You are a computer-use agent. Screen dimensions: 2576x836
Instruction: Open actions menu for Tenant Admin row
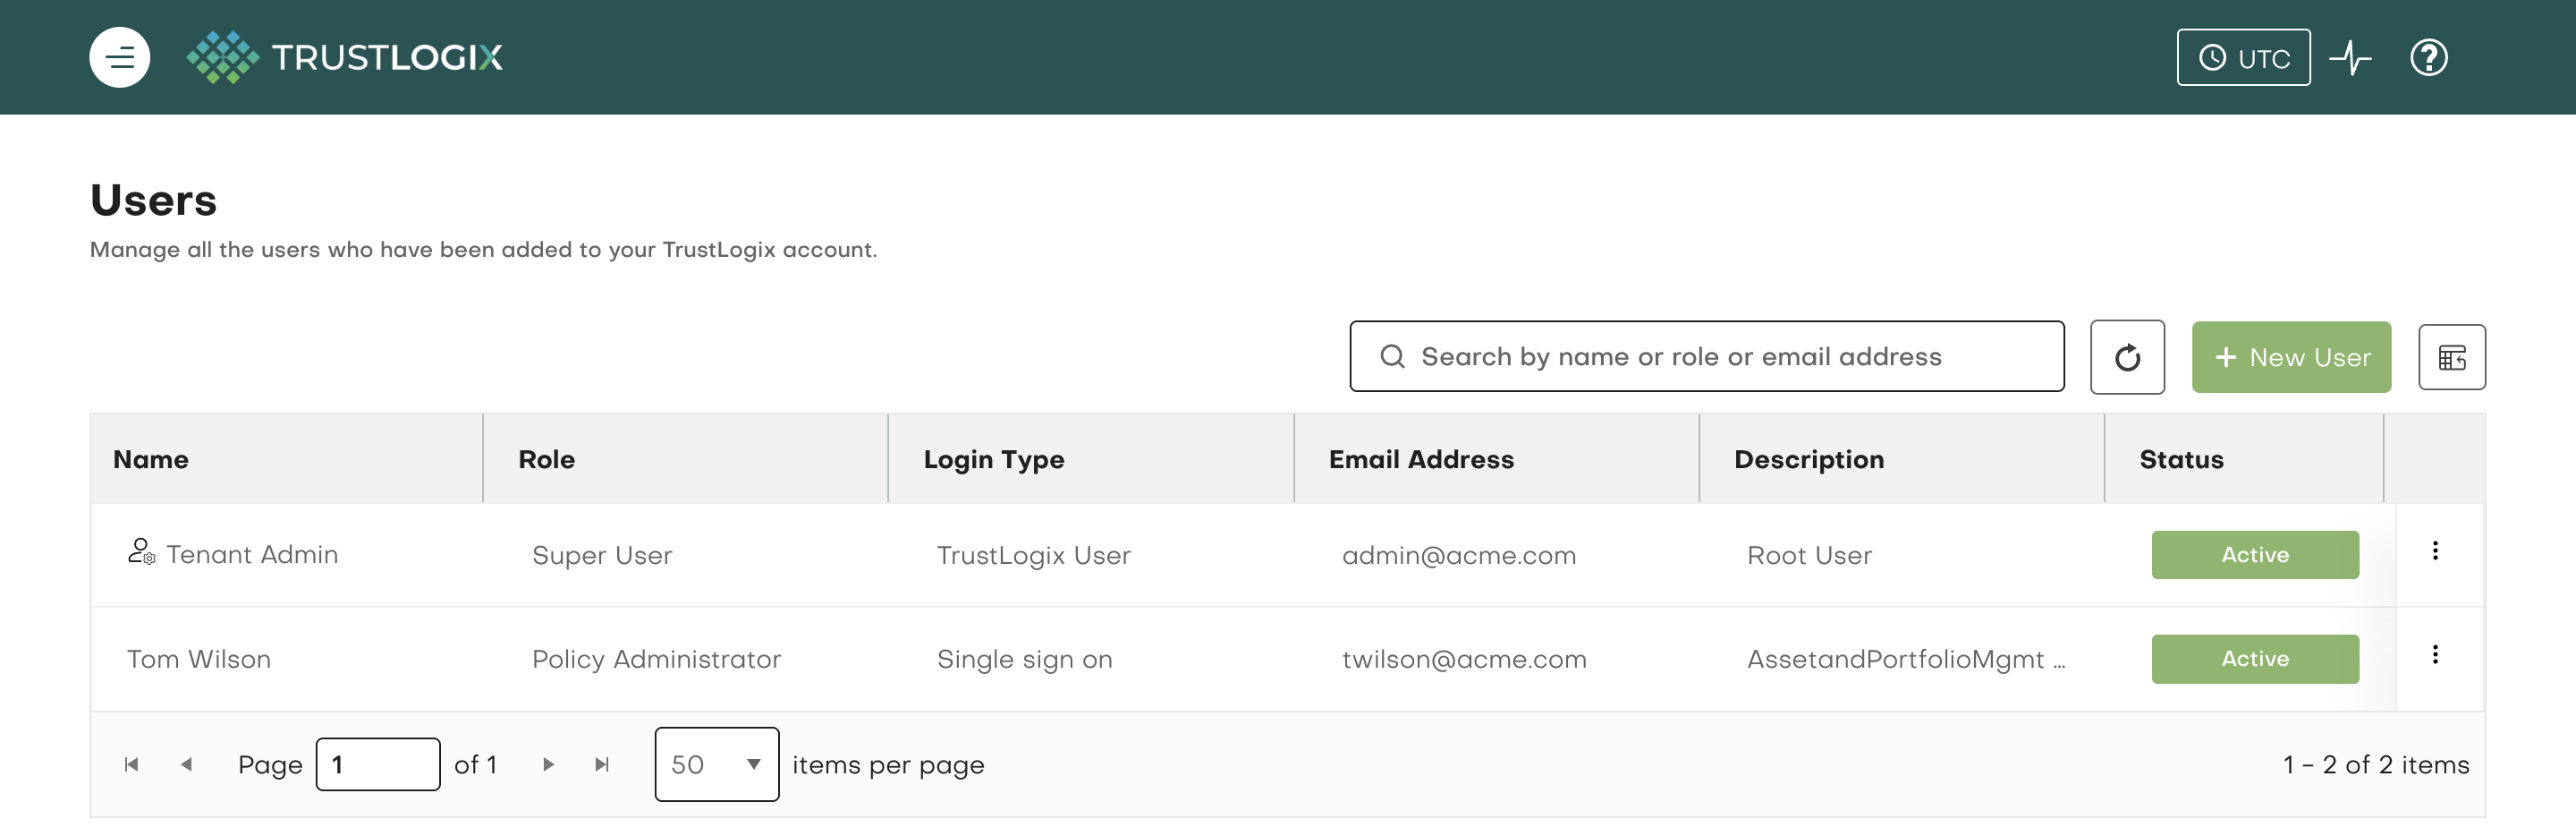pos(2435,550)
